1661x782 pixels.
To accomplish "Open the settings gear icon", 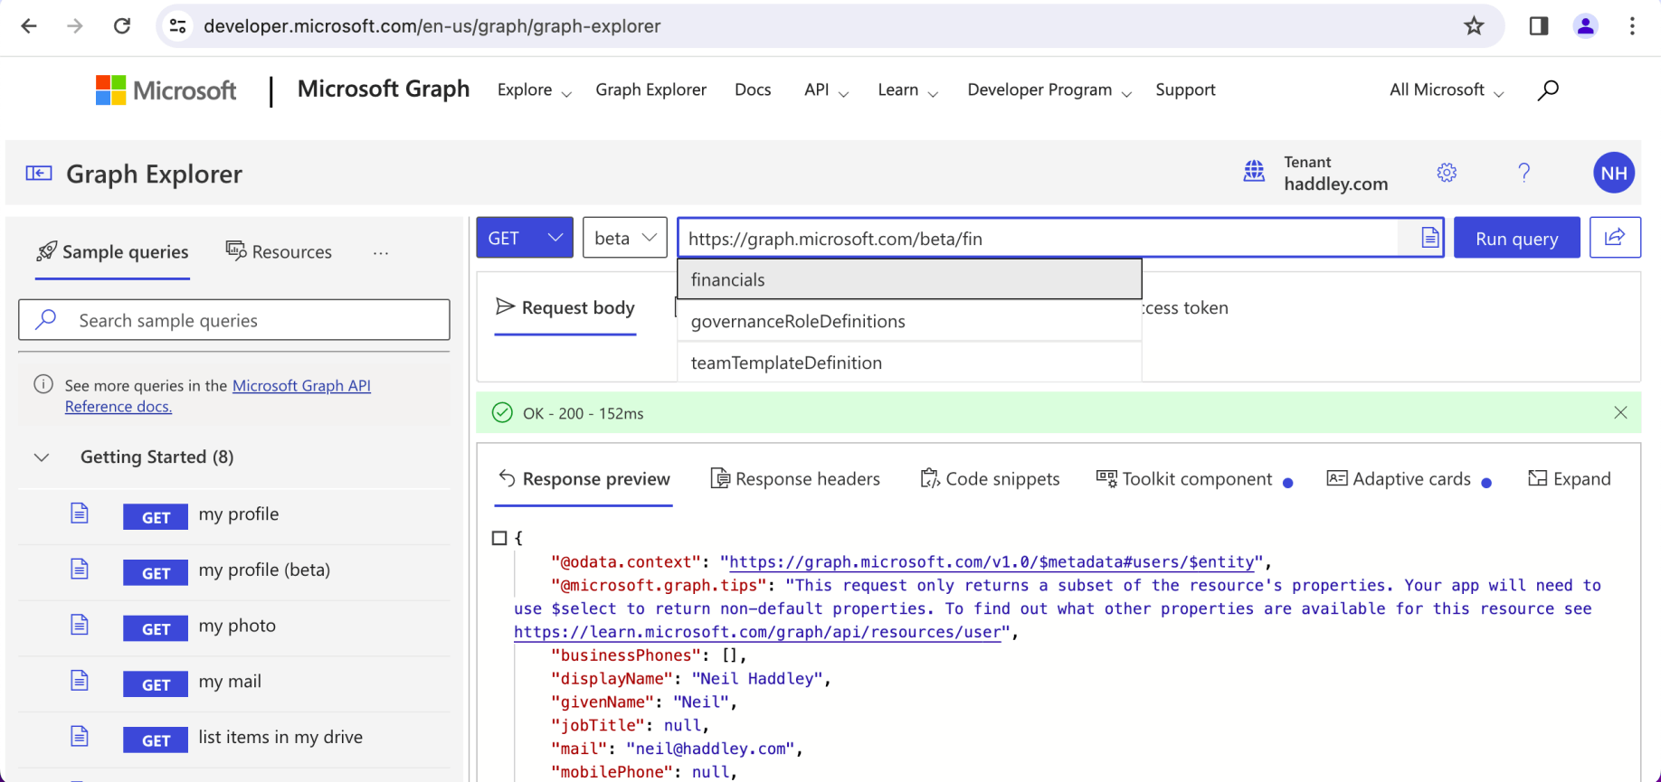I will point(1447,173).
